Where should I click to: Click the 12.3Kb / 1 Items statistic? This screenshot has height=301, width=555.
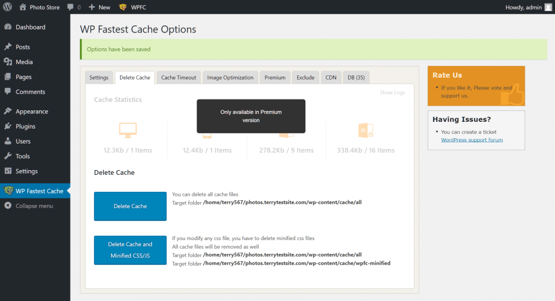[128, 150]
